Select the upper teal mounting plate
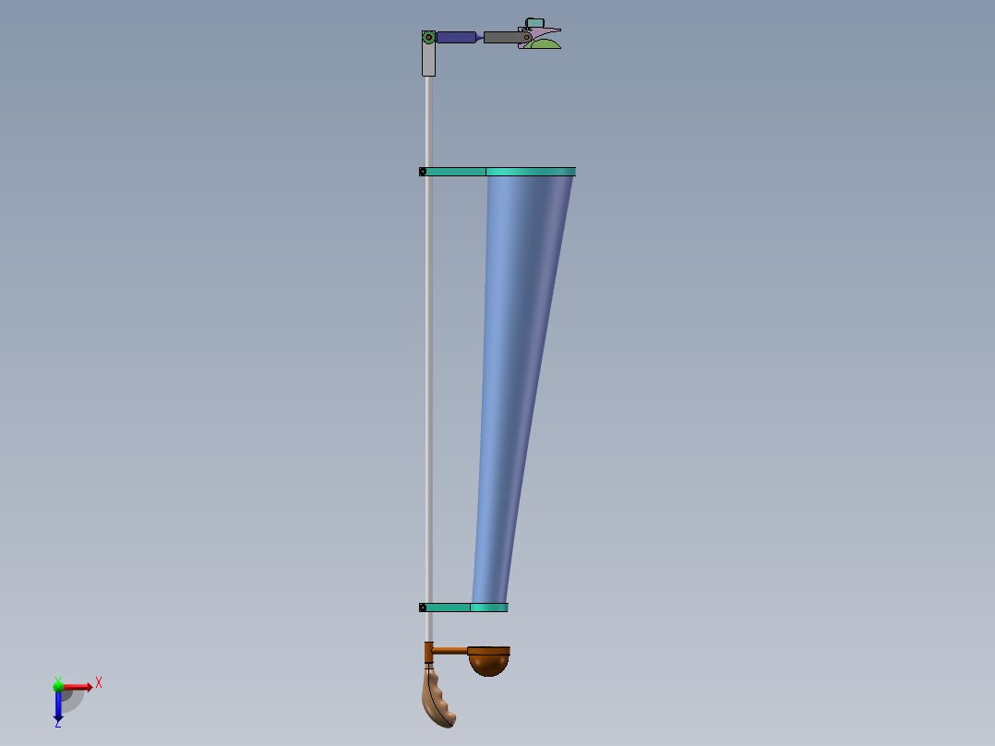The width and height of the screenshot is (995, 746). pos(498,171)
